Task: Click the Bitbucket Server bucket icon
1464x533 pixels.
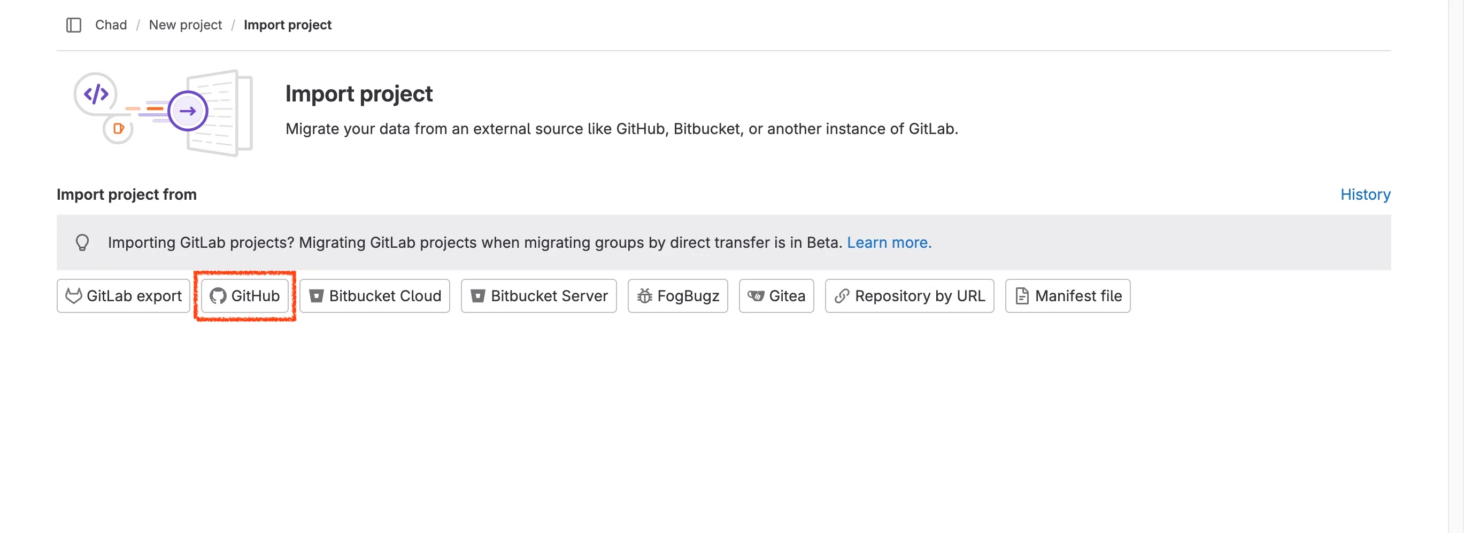Action: pos(478,296)
